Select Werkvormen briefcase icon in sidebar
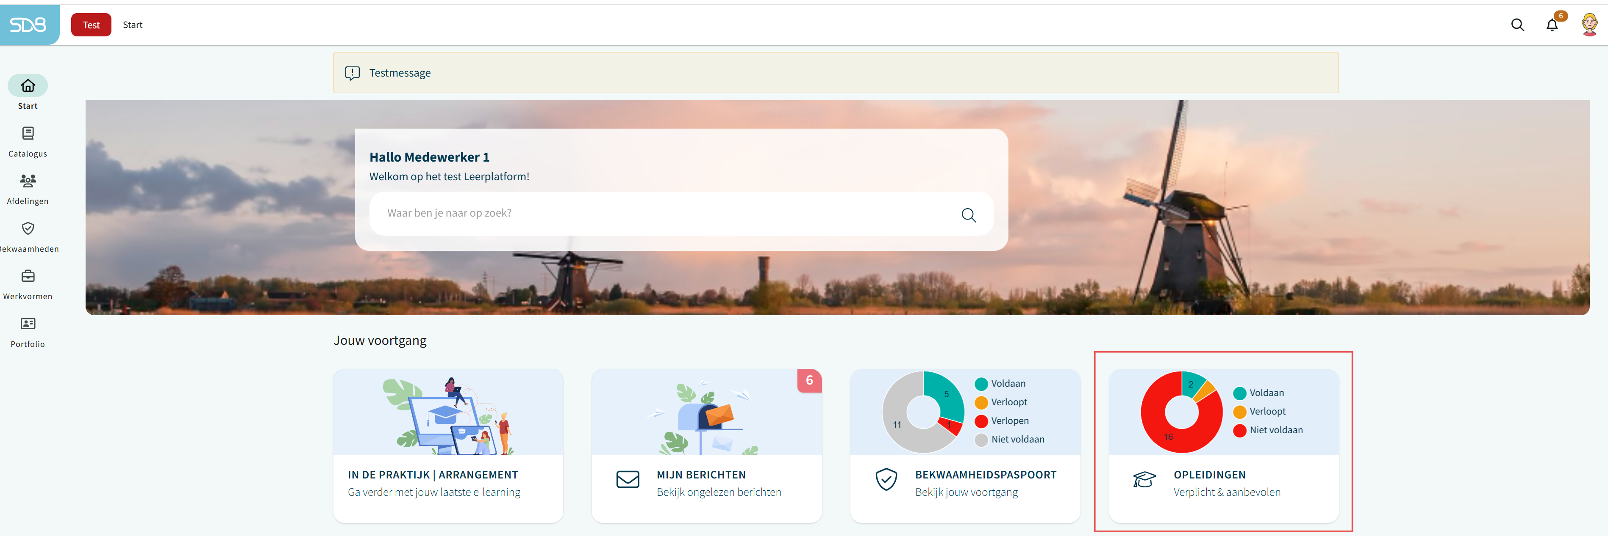Screen dimensions: 1608x536 click(28, 276)
